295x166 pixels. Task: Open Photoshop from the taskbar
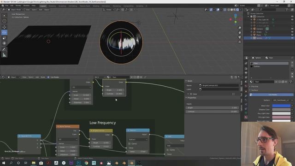79,163
